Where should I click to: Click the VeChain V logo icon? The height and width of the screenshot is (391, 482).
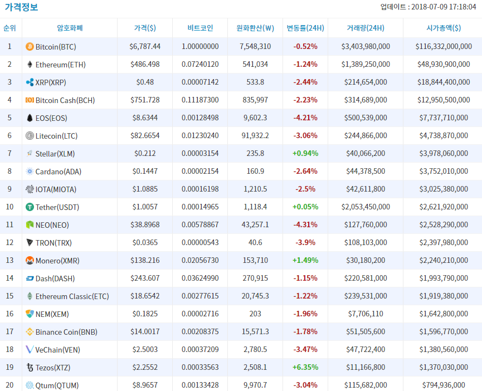(x=30, y=350)
